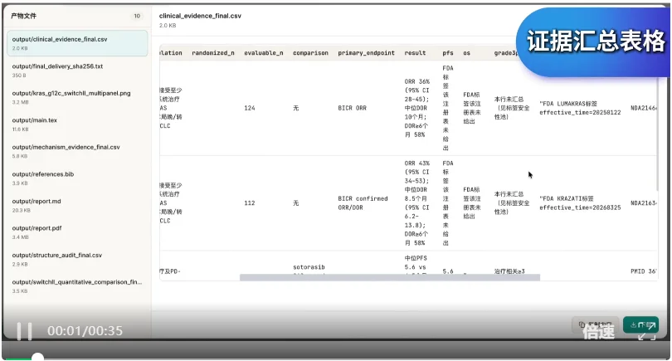Open output/structure_audit_final.csv file

click(x=78, y=259)
